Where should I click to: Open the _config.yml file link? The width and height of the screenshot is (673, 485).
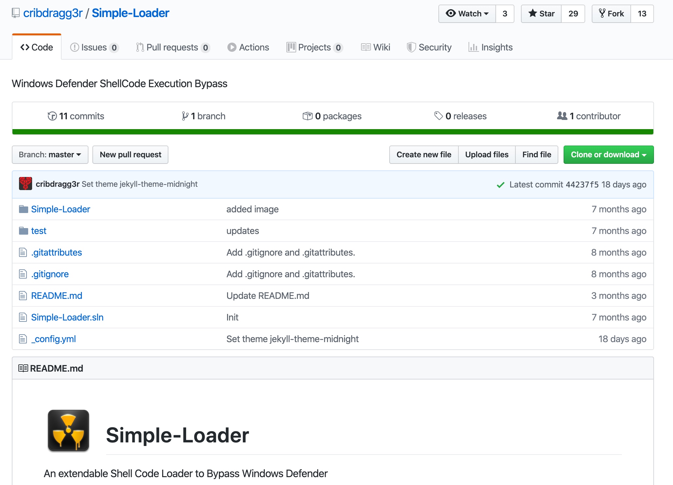[x=53, y=339]
